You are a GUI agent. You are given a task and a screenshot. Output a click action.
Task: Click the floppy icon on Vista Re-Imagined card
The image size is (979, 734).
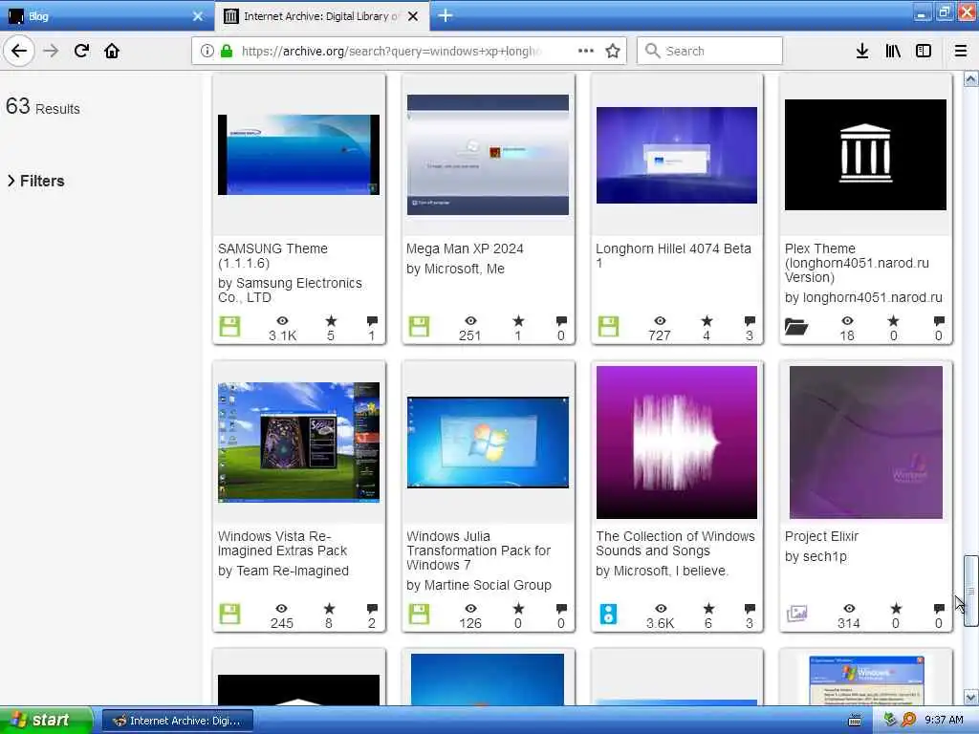coord(229,615)
